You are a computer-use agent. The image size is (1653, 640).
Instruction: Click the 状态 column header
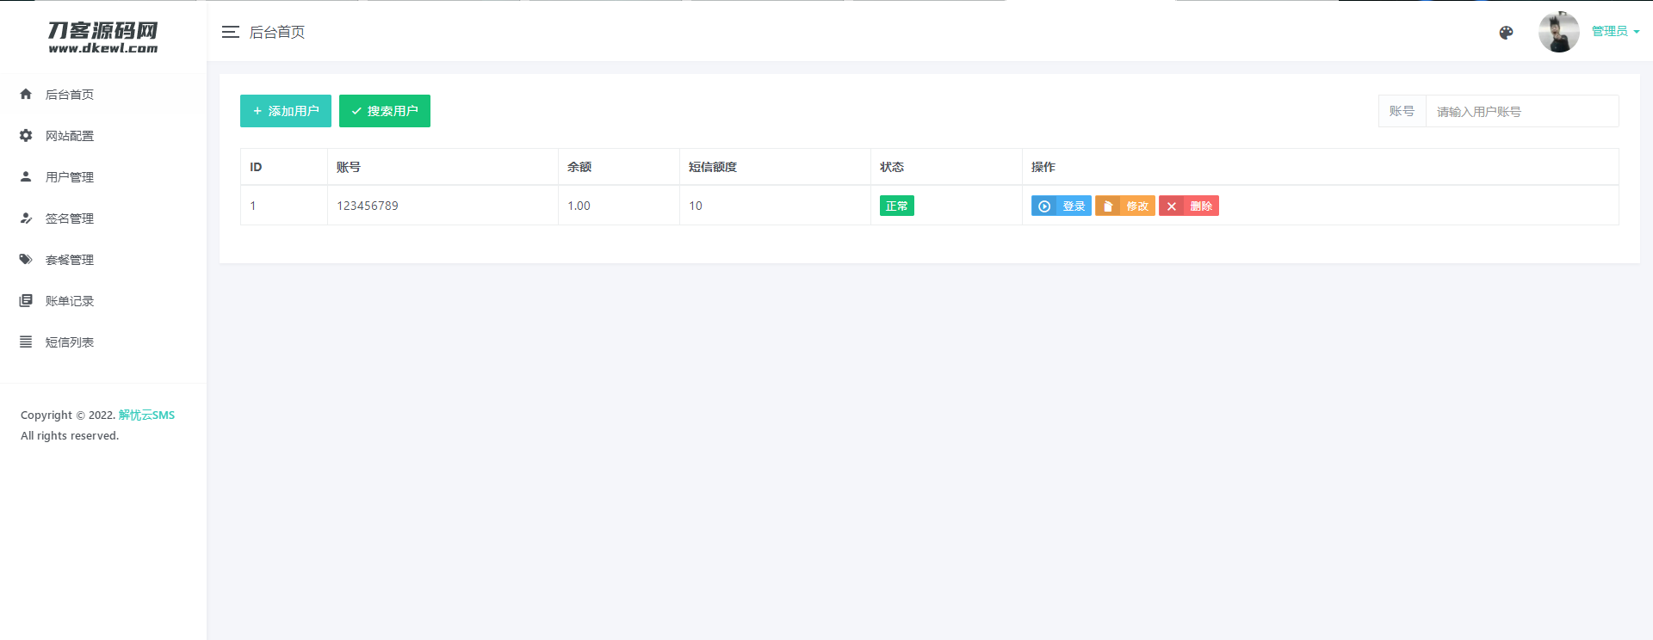pos(892,167)
